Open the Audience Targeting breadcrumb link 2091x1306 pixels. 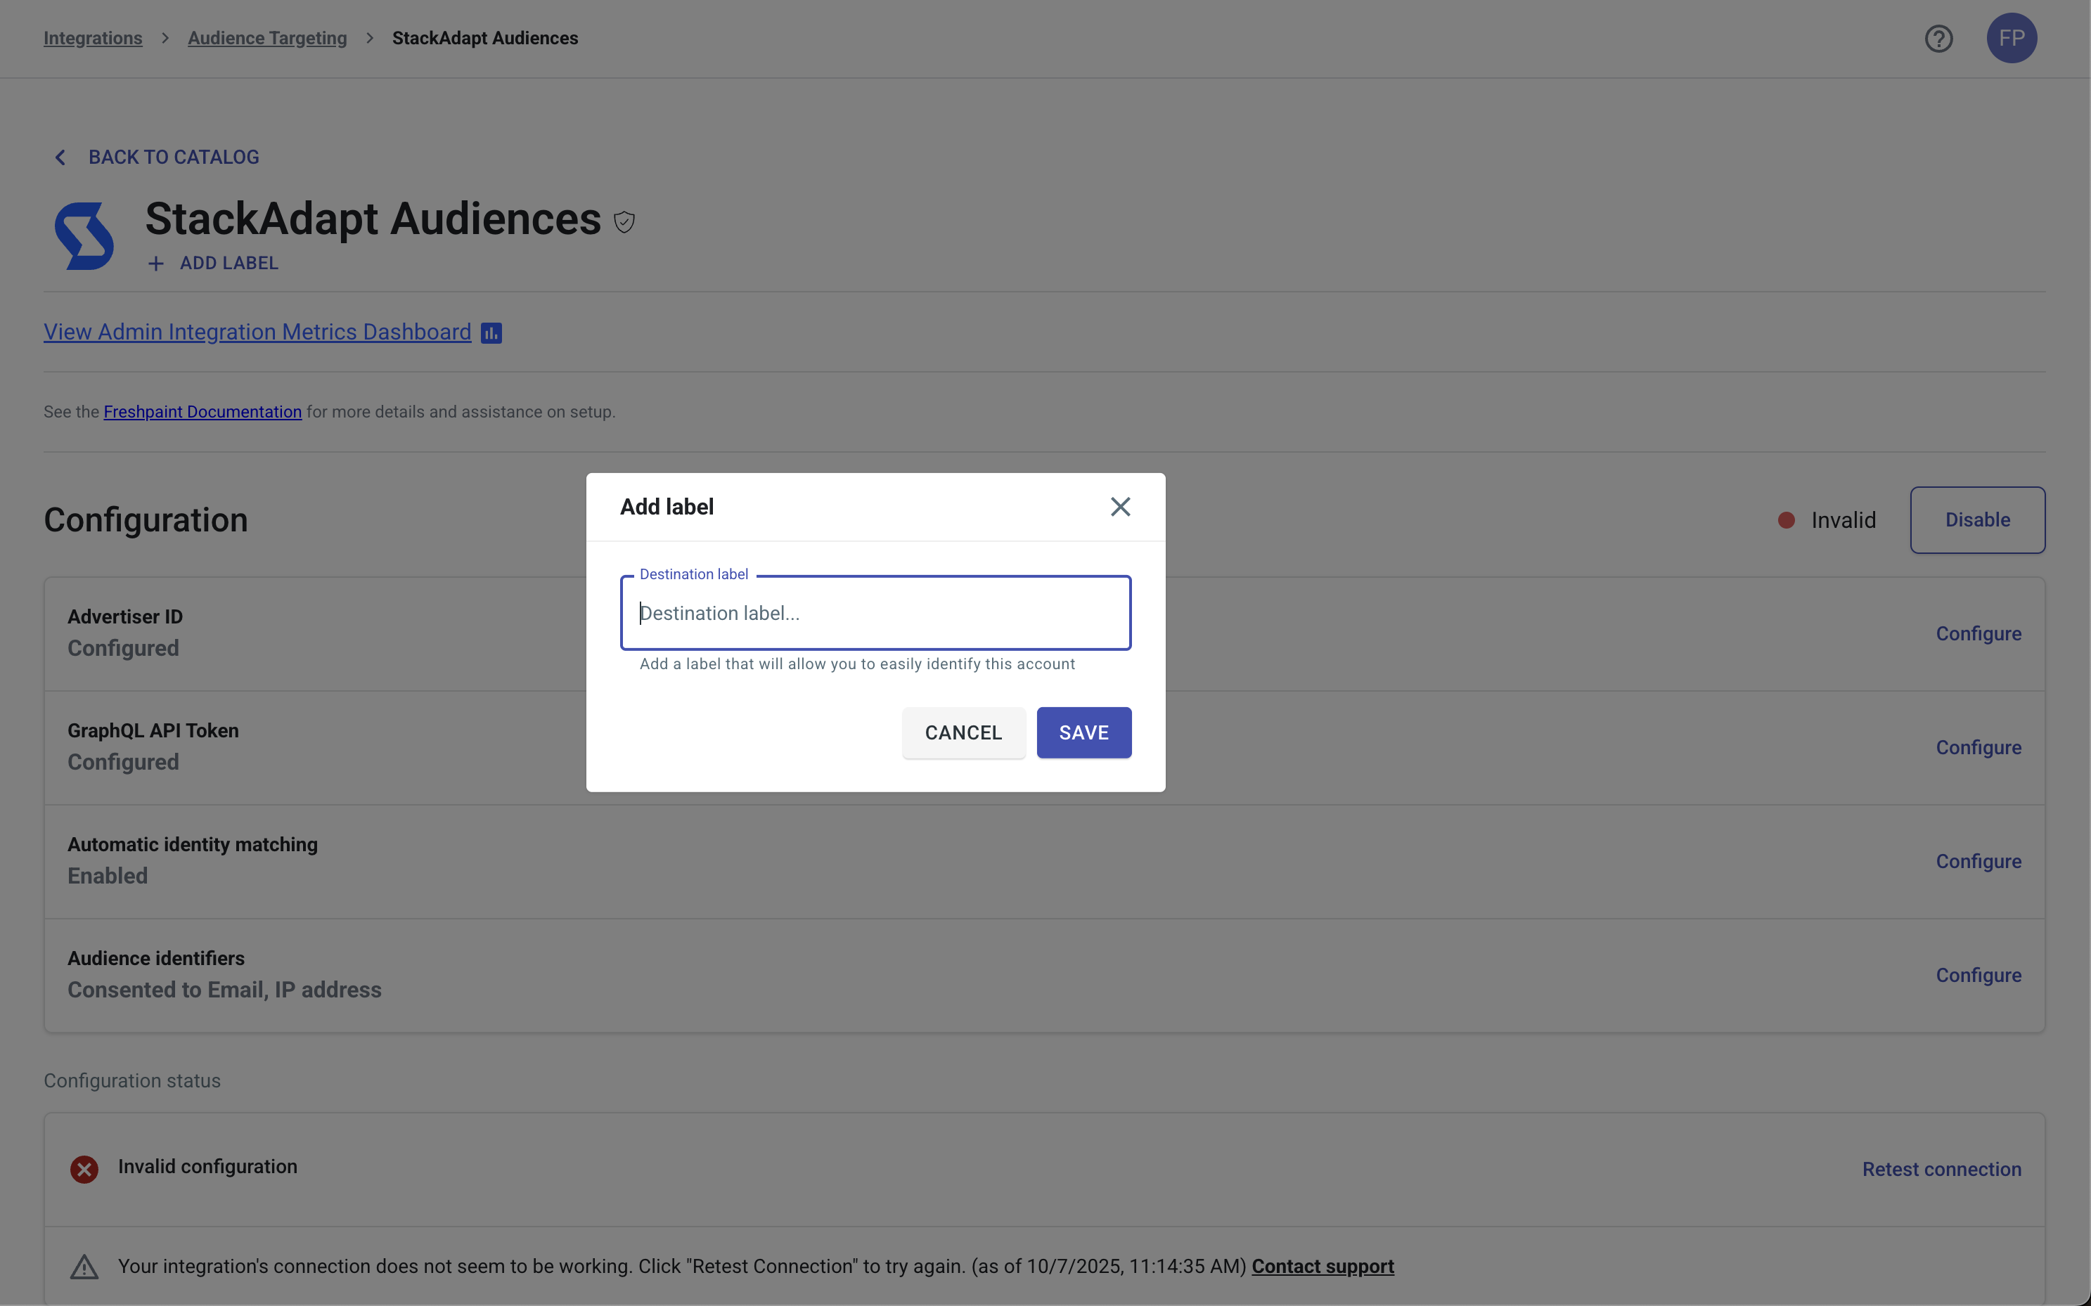267,39
